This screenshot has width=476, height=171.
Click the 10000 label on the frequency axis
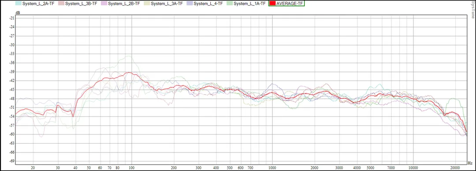point(413,167)
